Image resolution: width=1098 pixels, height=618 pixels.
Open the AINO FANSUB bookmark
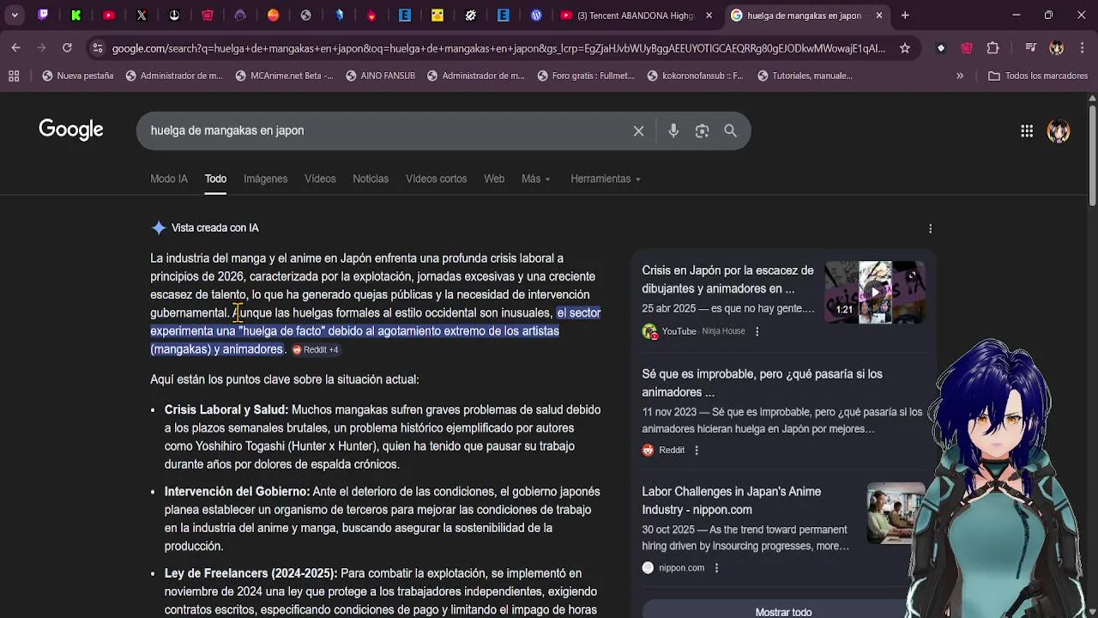click(380, 76)
